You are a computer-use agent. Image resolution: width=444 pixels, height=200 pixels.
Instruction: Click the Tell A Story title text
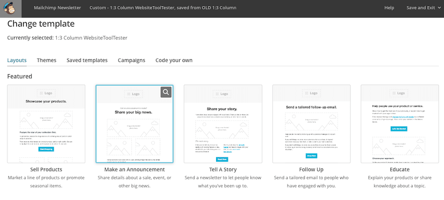pyautogui.click(x=223, y=170)
